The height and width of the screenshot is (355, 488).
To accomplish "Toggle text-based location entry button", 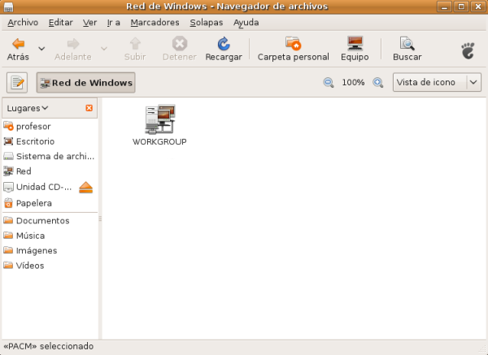I will 18,83.
